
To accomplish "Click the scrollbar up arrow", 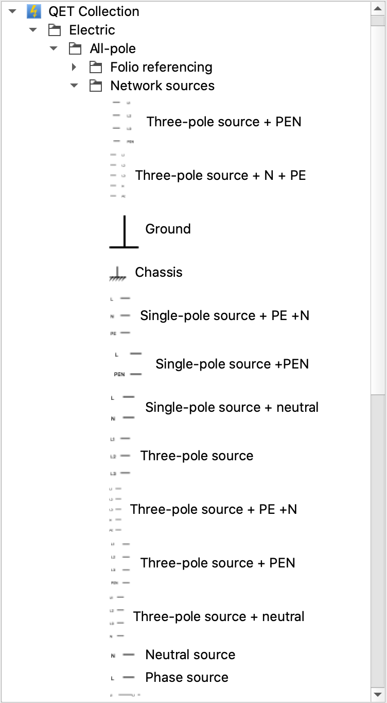I will point(378,8).
